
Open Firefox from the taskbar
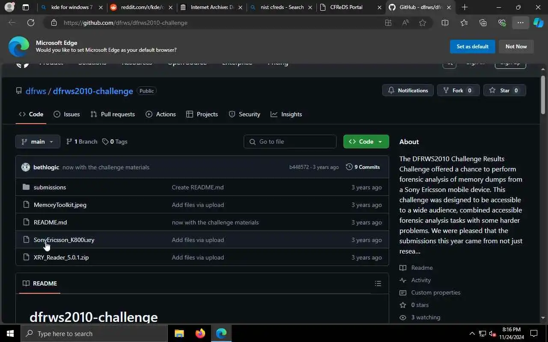(x=200, y=333)
